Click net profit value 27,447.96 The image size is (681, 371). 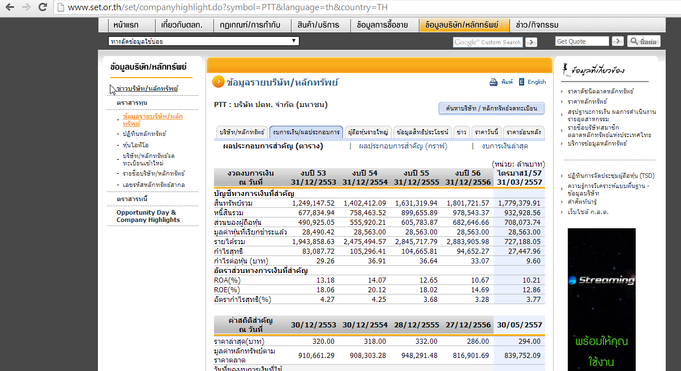click(522, 251)
